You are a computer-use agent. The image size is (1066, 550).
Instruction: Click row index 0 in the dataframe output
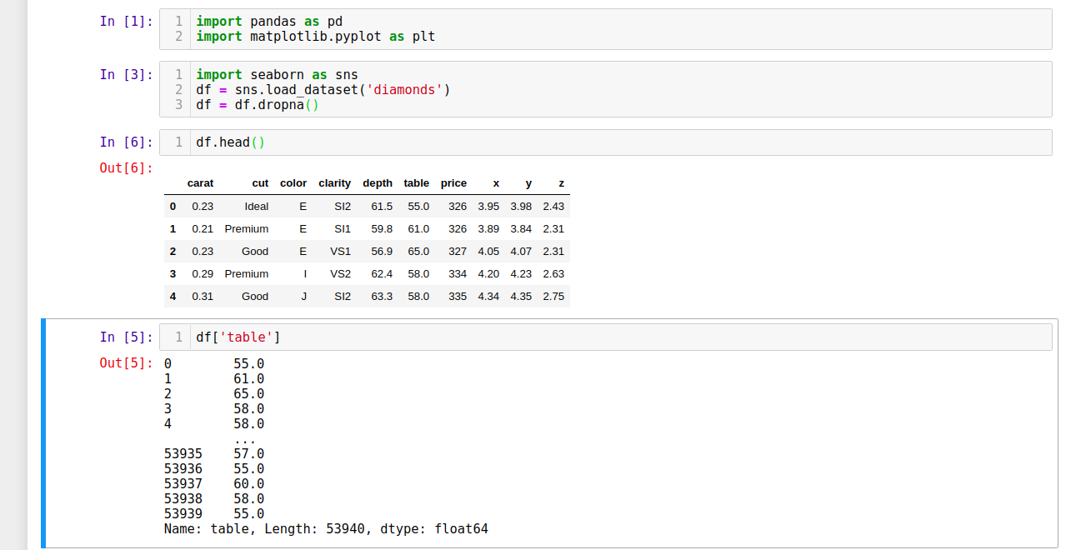pyautogui.click(x=173, y=206)
